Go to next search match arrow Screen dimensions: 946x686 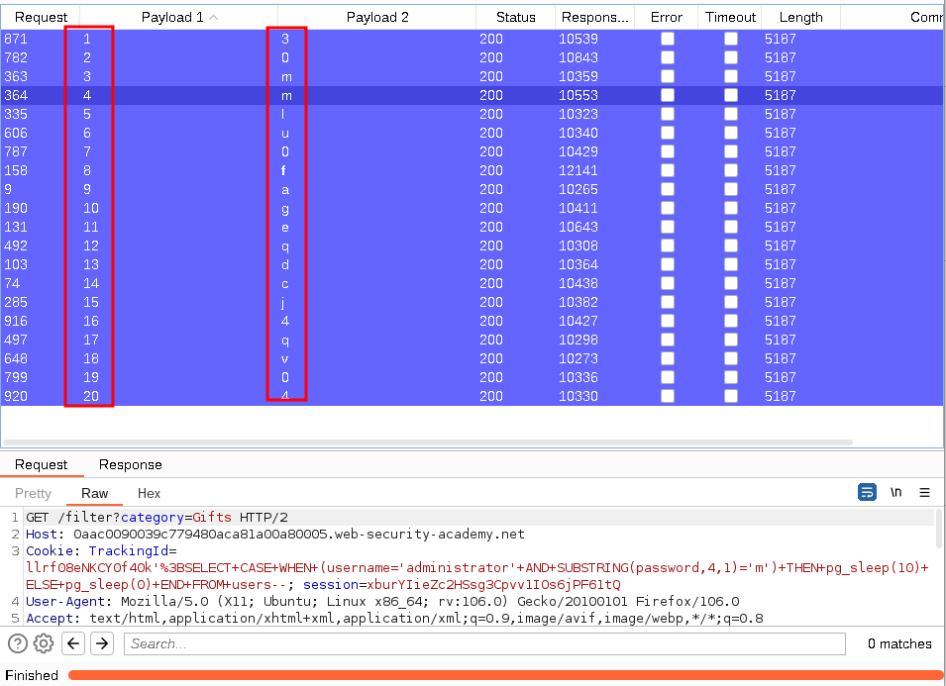coord(102,643)
